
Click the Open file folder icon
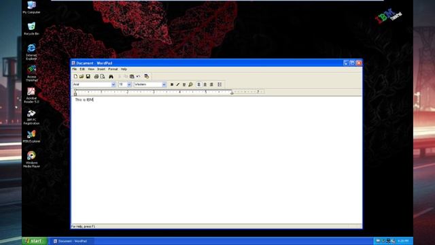tap(82, 76)
